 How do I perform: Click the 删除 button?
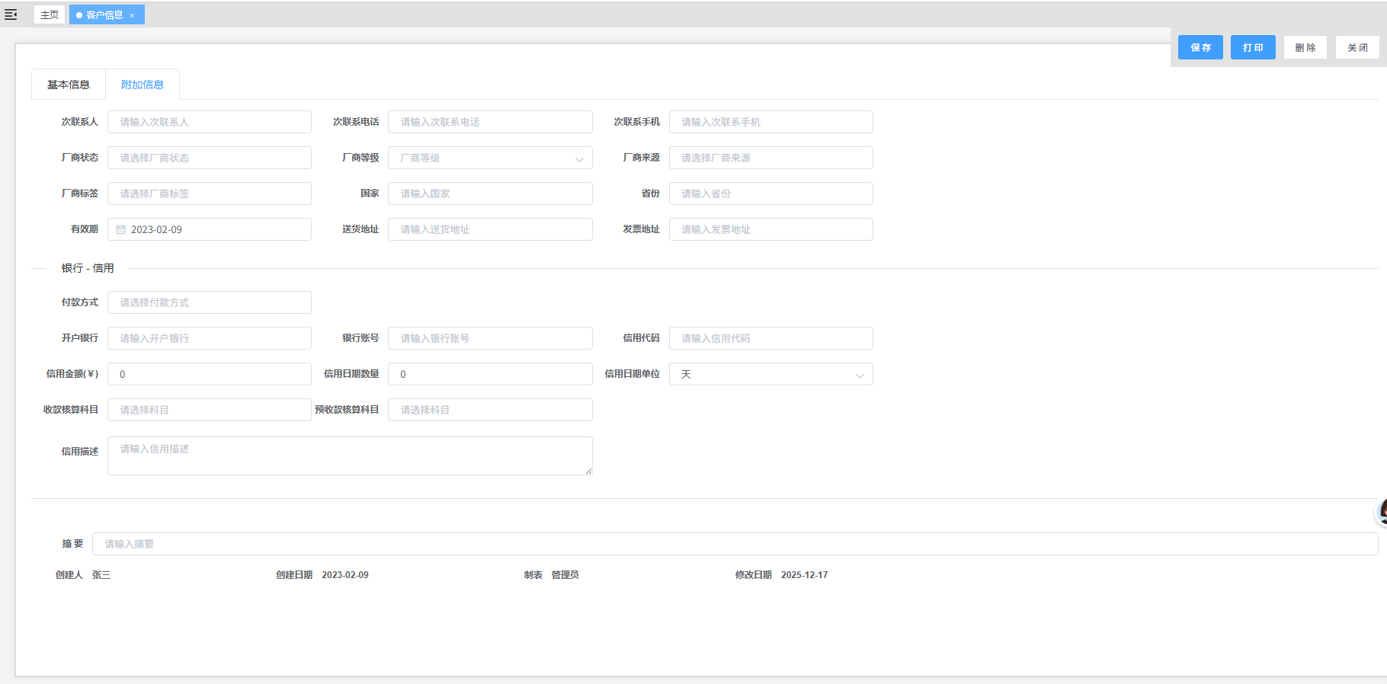click(x=1305, y=47)
